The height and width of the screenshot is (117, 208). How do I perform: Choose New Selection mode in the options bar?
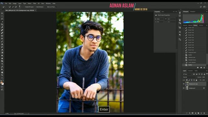click(10, 7)
